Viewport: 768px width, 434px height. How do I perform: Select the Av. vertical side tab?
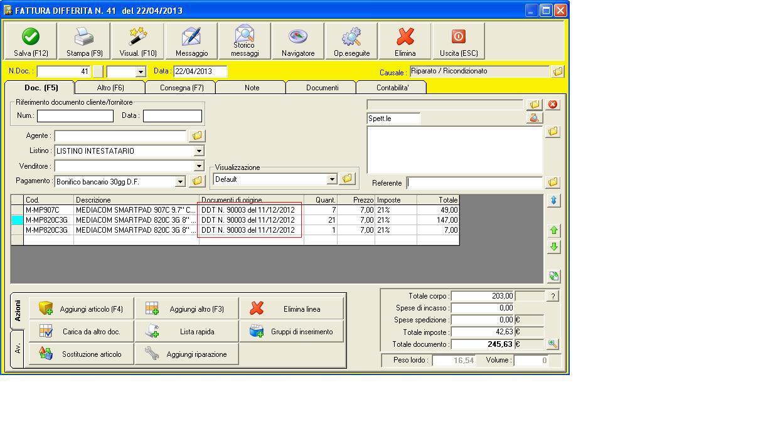pos(18,348)
